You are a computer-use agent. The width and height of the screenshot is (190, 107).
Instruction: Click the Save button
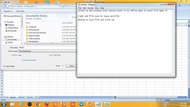click(71, 66)
